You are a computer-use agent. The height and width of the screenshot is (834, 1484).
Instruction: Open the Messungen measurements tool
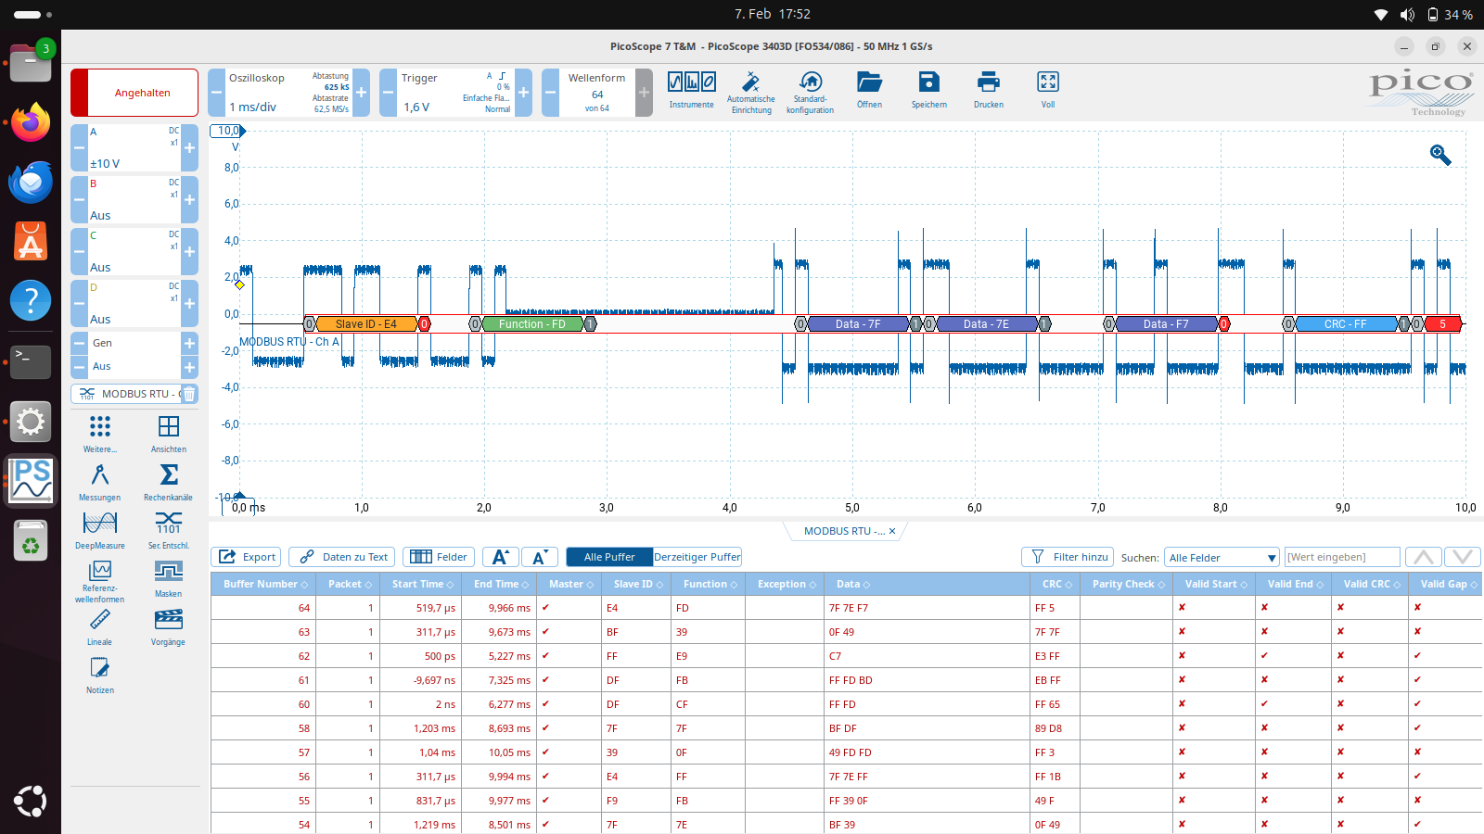tap(99, 482)
